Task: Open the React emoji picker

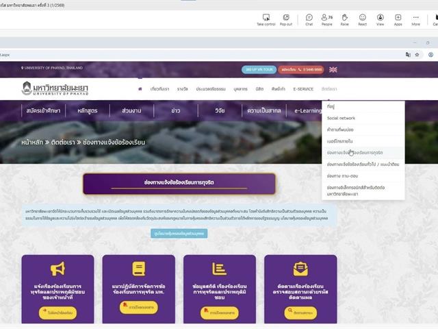Action: (x=362, y=19)
